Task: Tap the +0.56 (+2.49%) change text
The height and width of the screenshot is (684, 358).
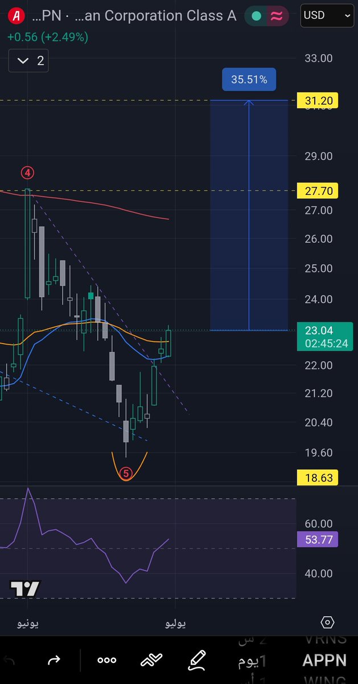Action: [x=48, y=37]
